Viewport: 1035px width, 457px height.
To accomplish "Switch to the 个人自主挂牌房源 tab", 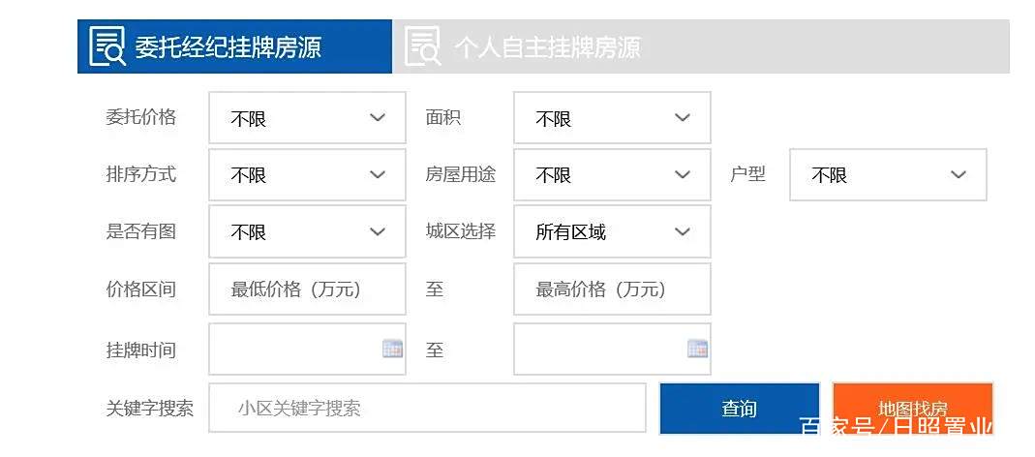I will (x=701, y=46).
